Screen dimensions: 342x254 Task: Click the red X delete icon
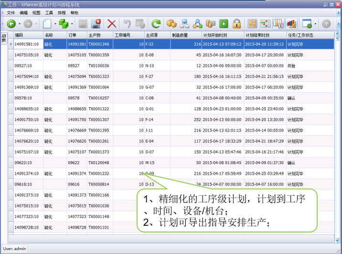pos(112,23)
